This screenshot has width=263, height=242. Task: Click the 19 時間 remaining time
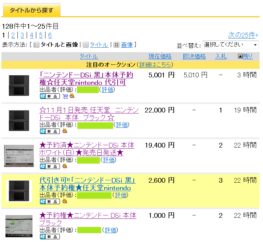pos(245,110)
